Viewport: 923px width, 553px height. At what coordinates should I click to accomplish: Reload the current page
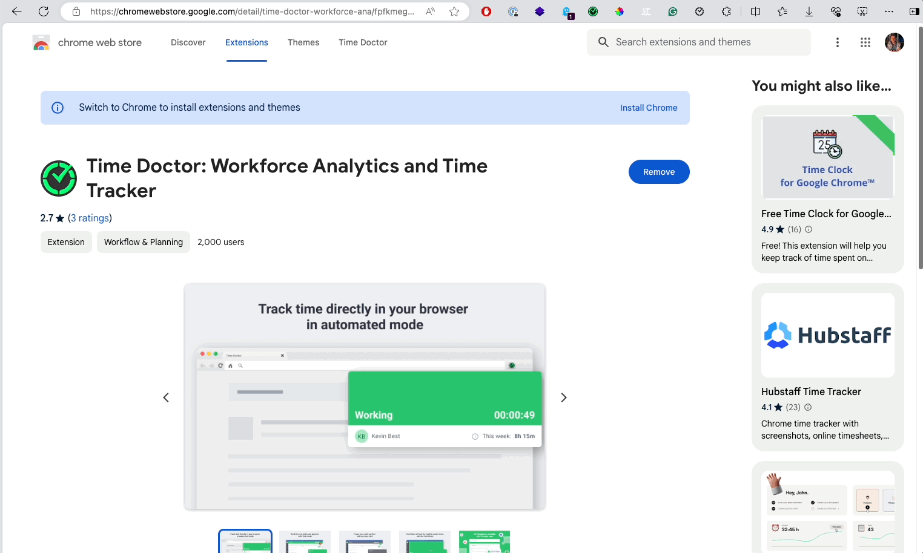point(43,11)
